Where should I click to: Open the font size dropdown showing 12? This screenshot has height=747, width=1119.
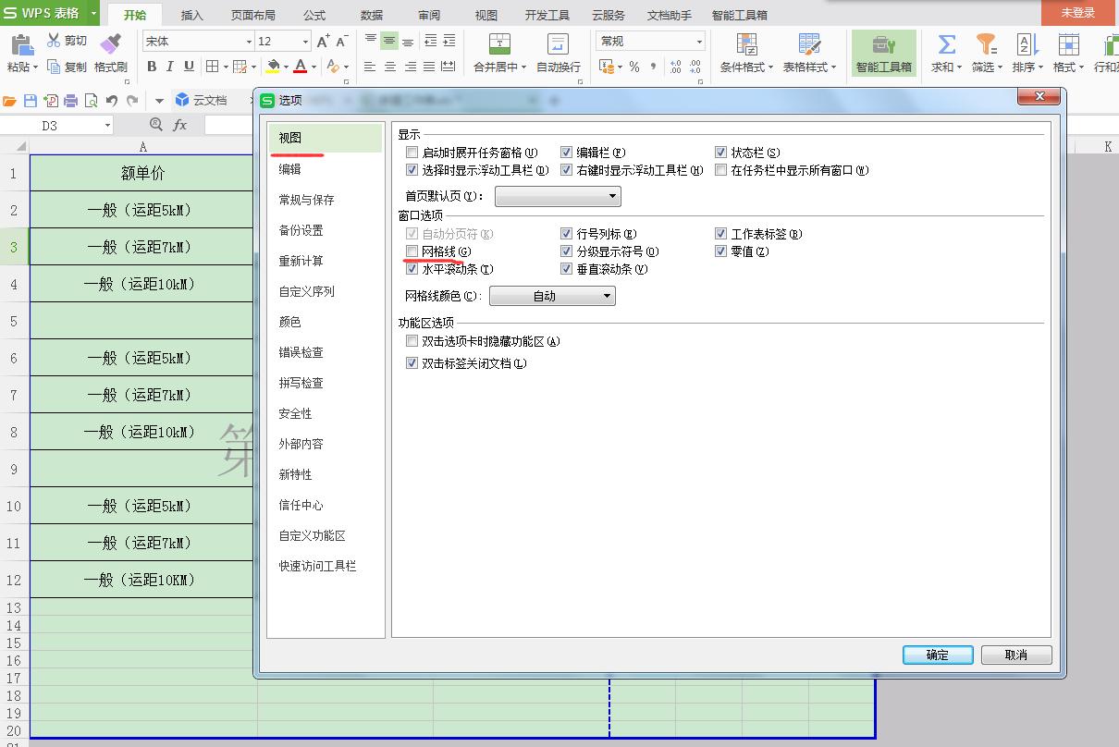pyautogui.click(x=305, y=41)
